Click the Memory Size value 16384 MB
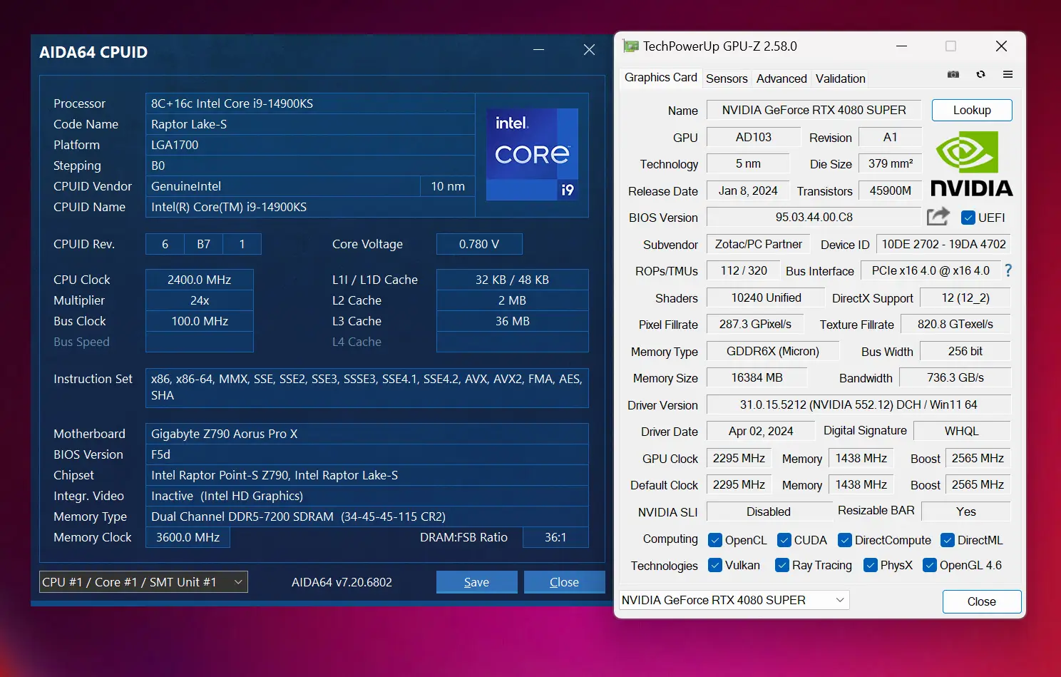 click(x=757, y=377)
